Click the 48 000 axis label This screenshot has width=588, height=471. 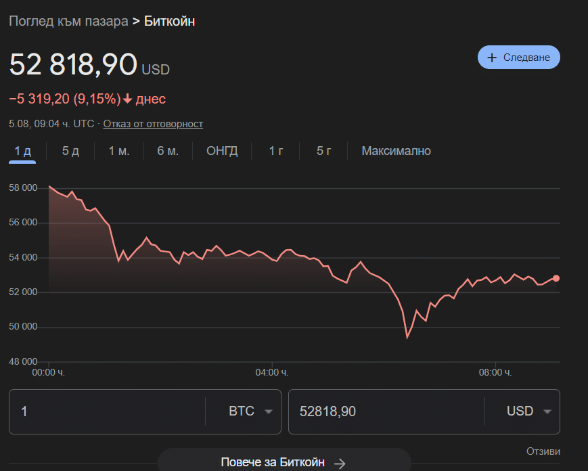[23, 361]
